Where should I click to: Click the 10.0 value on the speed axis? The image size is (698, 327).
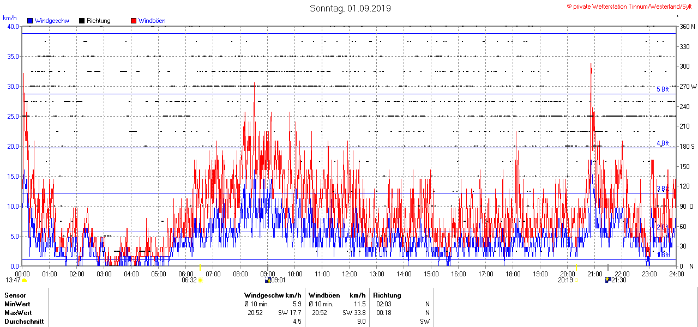coord(13,207)
